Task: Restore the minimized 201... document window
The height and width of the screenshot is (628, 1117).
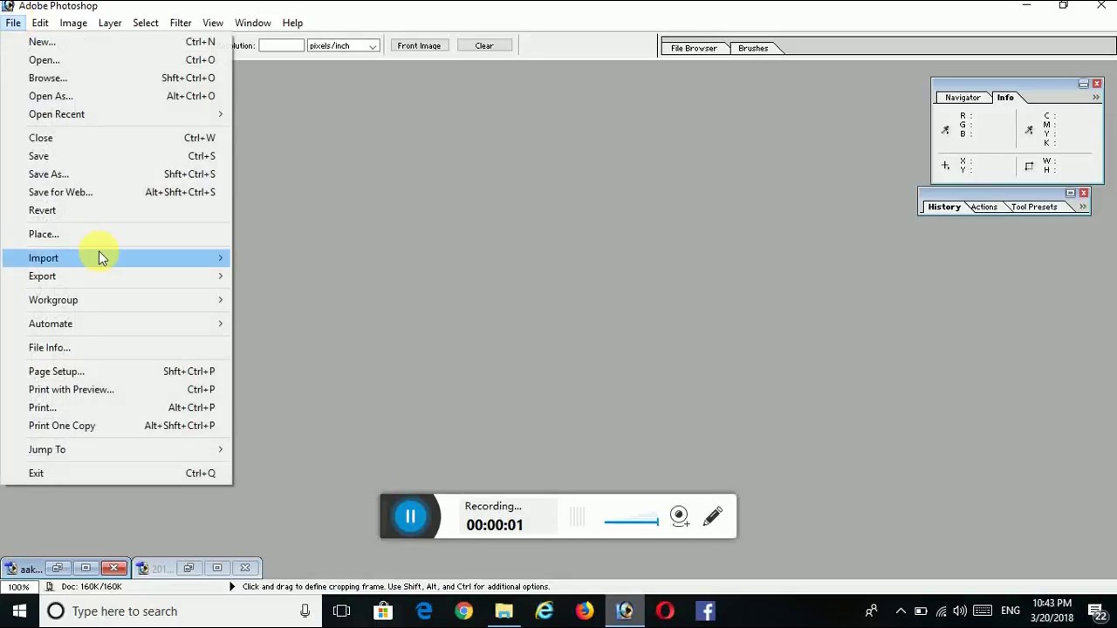Action: (x=188, y=568)
